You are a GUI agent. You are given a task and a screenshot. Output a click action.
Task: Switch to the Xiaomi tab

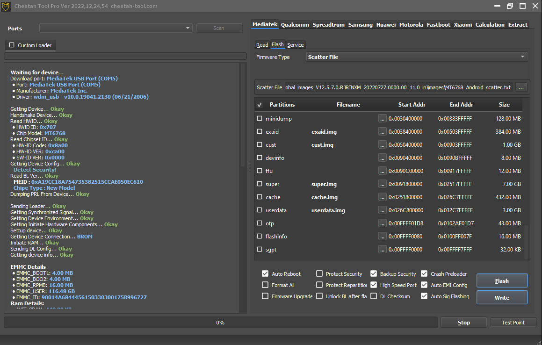pos(463,25)
